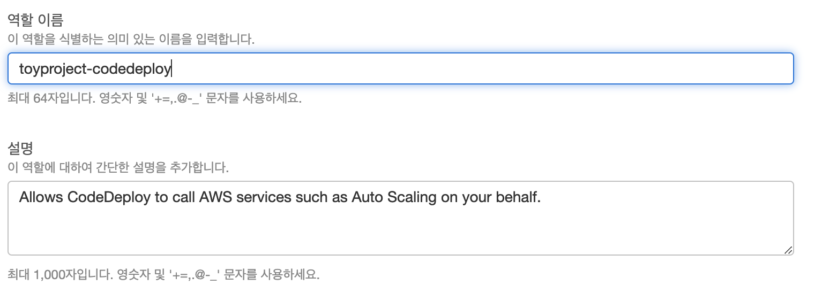The height and width of the screenshot is (293, 822).
Task: Place cursor after 'behalf.' in description
Action: 542,198
